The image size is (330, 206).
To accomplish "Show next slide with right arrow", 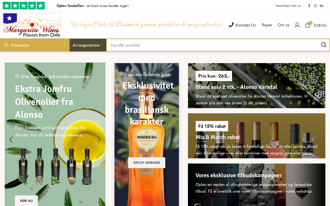I will [99, 139].
